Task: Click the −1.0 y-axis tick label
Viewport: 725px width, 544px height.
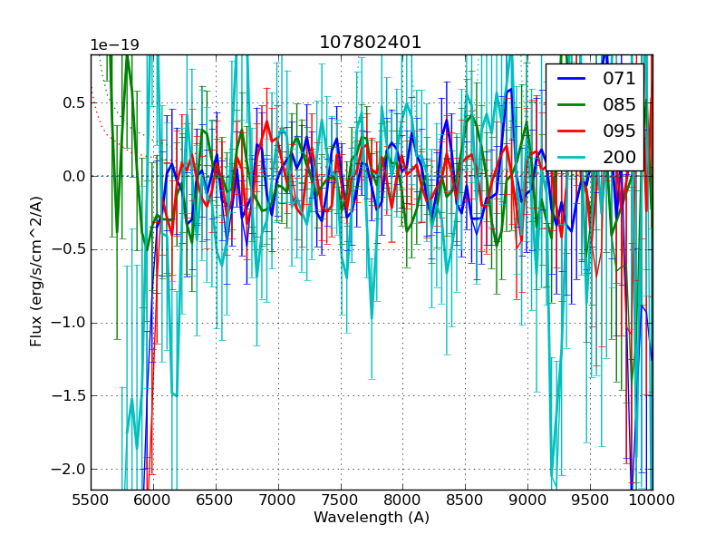Action: [x=69, y=323]
